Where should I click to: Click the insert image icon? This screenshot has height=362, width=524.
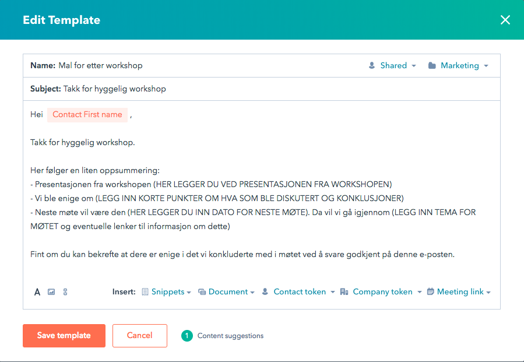tap(51, 292)
